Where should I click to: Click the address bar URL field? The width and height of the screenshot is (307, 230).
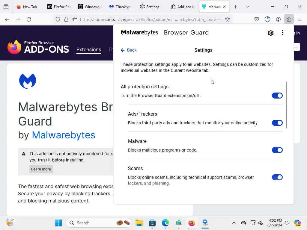(150, 19)
